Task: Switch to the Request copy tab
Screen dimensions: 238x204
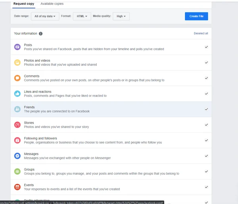Action: pos(24,4)
